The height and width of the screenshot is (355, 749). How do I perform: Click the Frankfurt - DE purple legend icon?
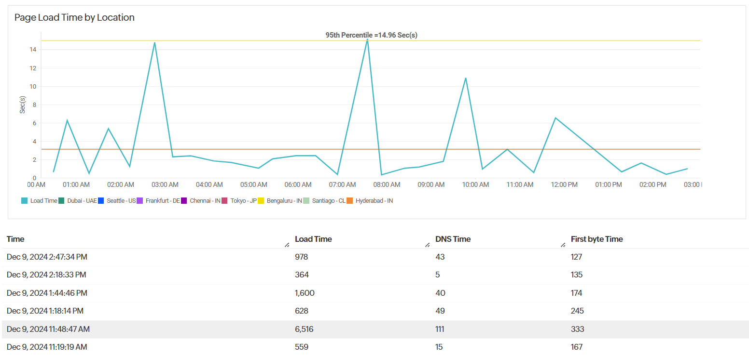pos(139,200)
